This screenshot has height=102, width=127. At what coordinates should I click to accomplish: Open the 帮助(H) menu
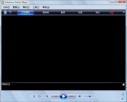[46, 7]
